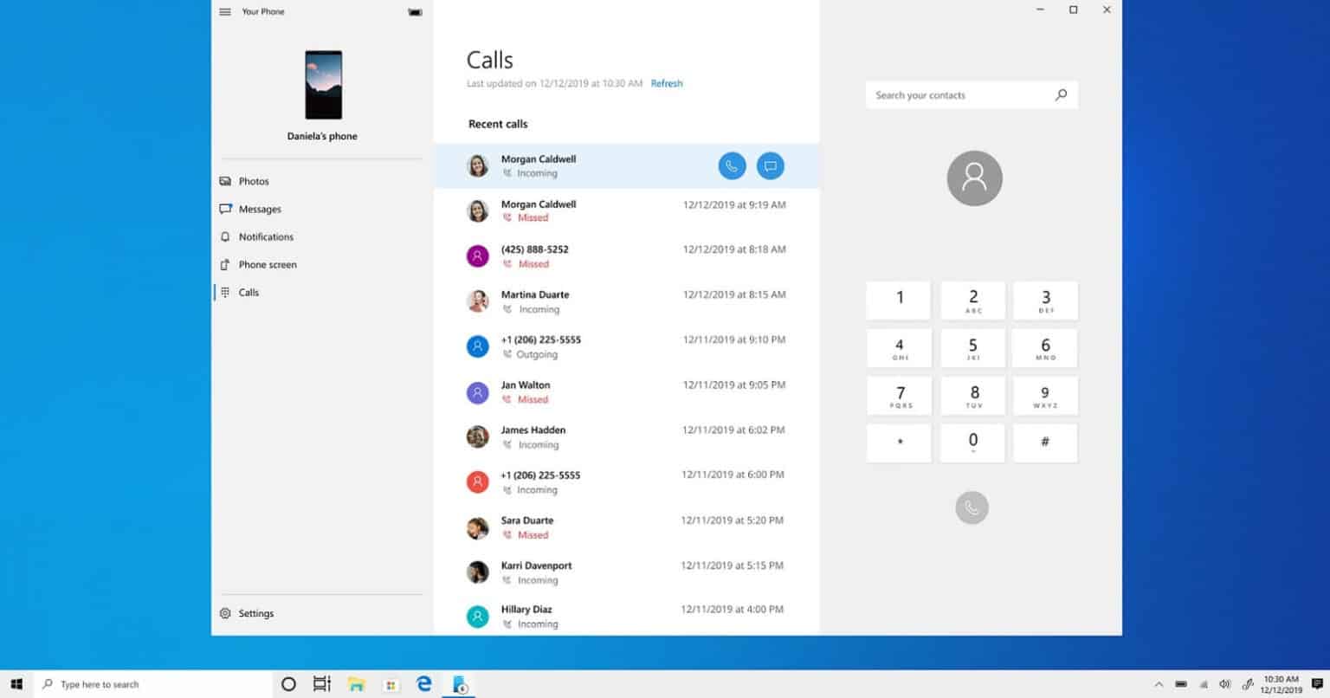The image size is (1330, 698).
Task: Open the Messages section
Action: pyautogui.click(x=259, y=209)
